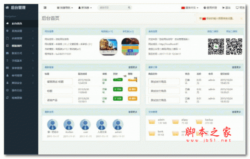Open the alipay folder icon
The image size is (250, 159).
[x=175, y=122]
